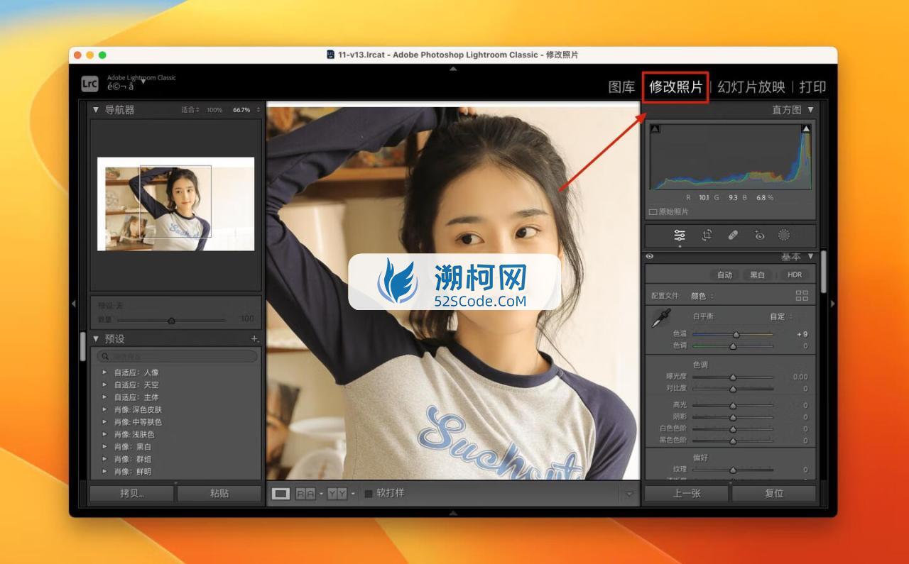Open the profile browser grid icon
The width and height of the screenshot is (909, 564).
(x=802, y=296)
